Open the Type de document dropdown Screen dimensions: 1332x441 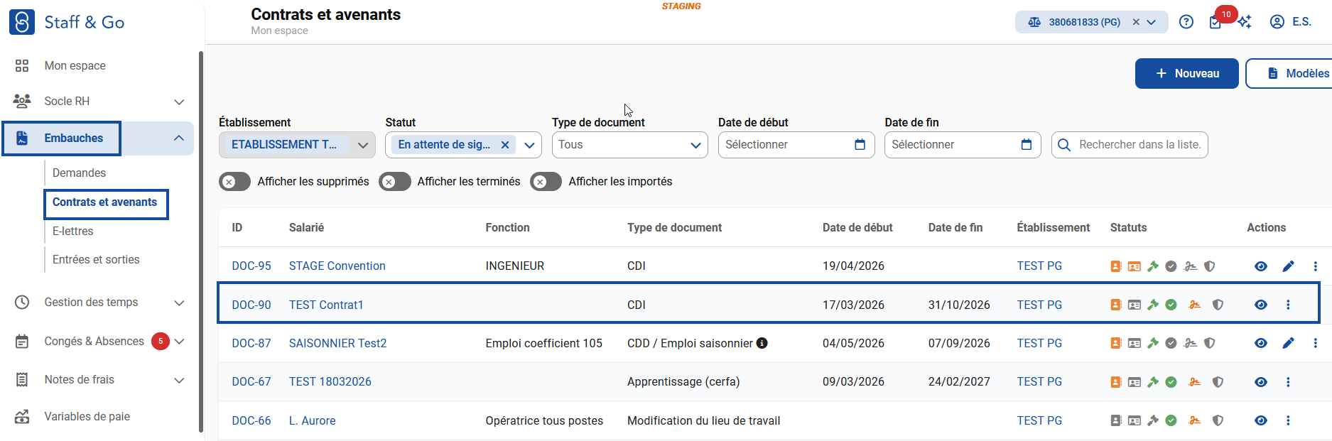(629, 145)
